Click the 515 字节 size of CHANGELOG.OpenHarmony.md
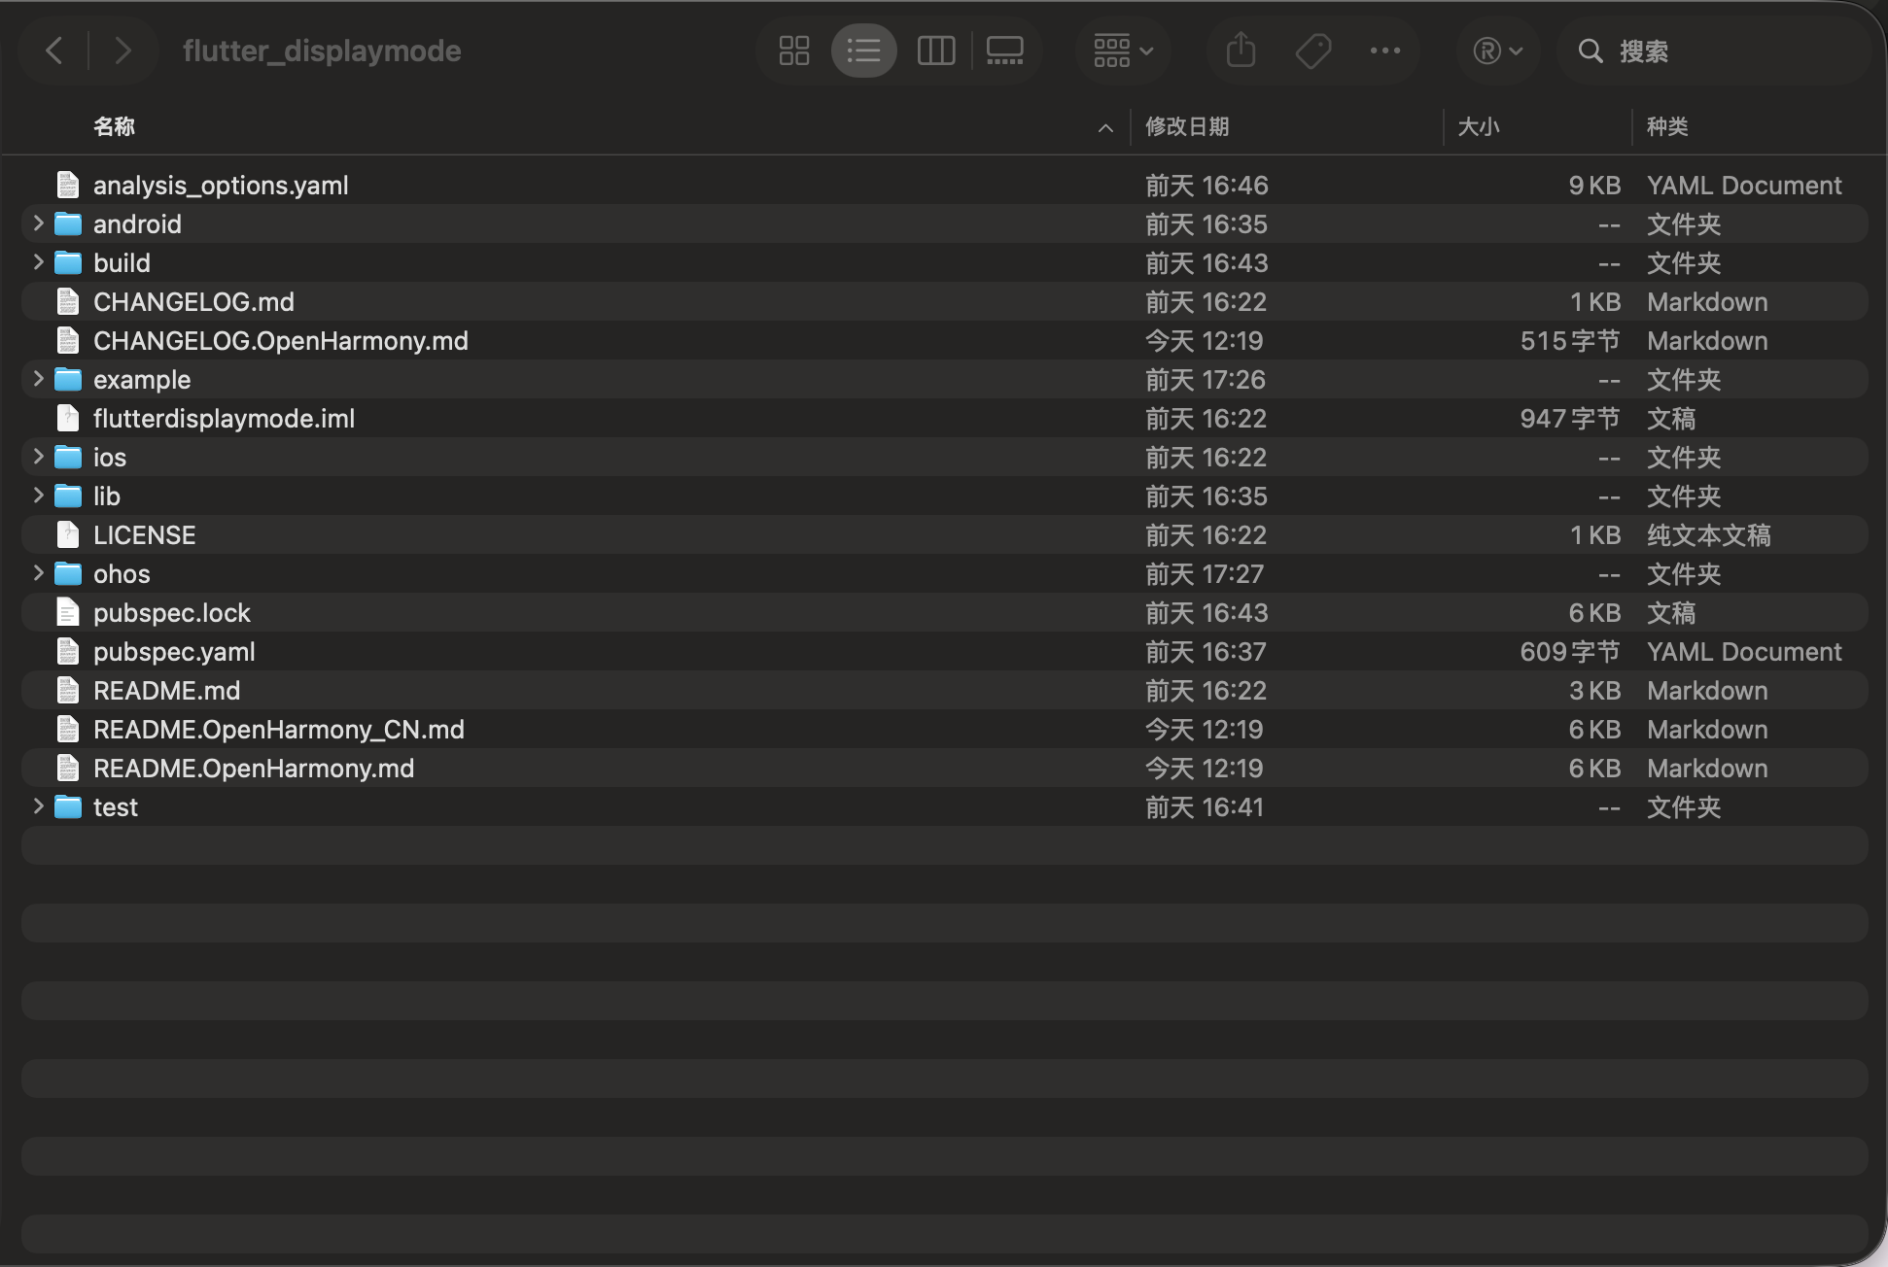The width and height of the screenshot is (1888, 1267). (1570, 341)
